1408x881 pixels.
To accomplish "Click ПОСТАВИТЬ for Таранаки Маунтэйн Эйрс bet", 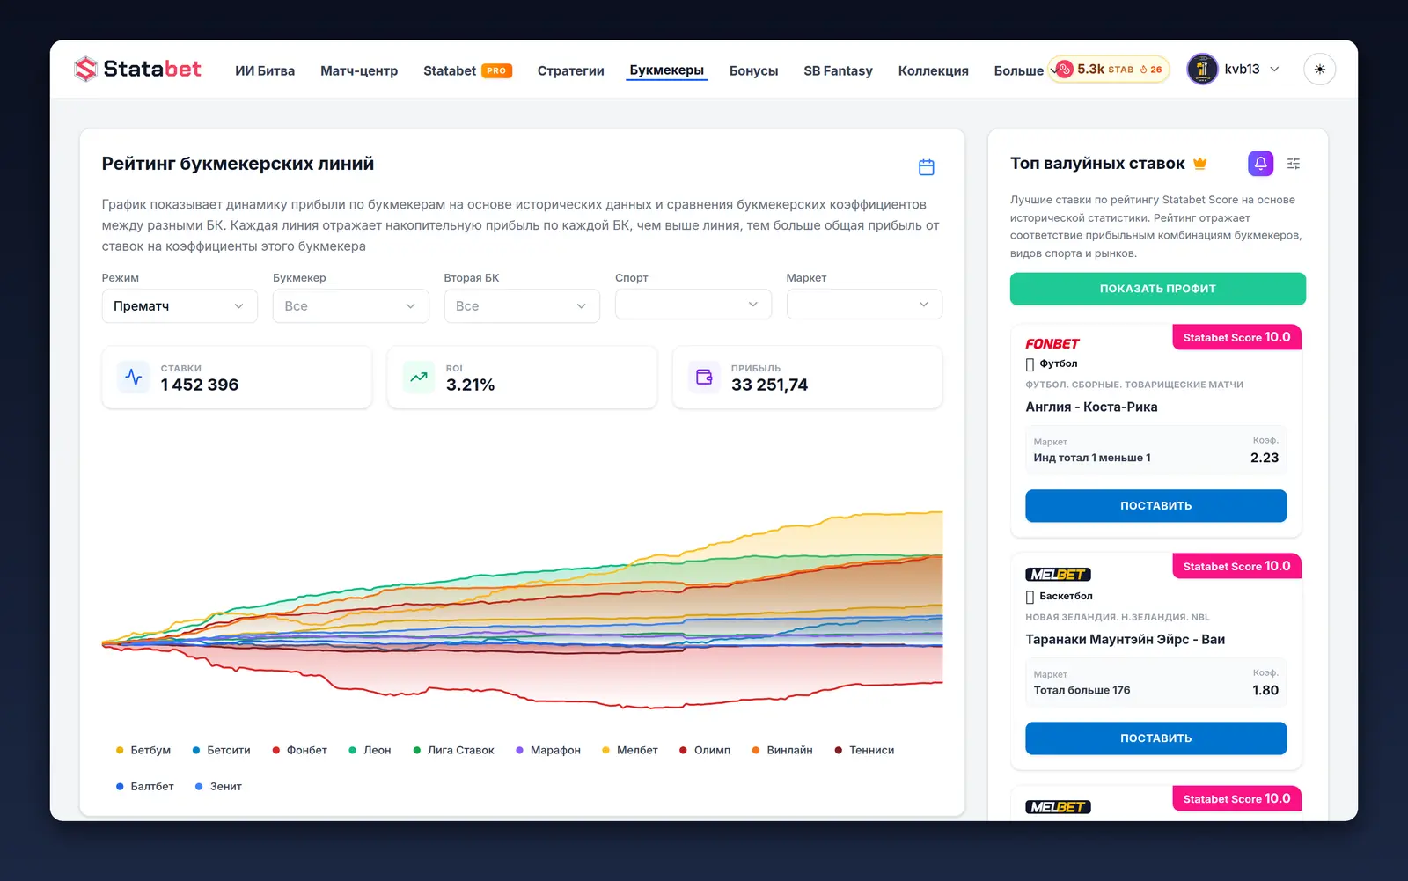I will click(1156, 738).
